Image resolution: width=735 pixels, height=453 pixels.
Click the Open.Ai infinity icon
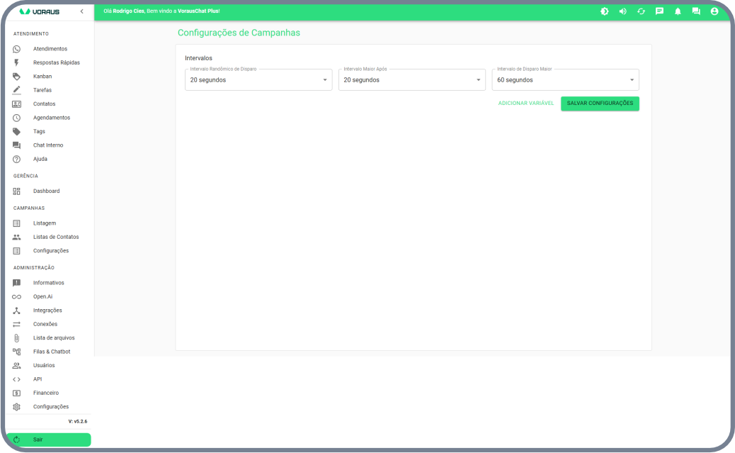pos(17,297)
